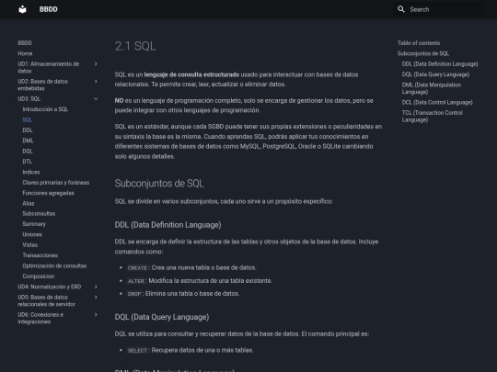Open UD6: Conexiones e integraciones section
The width and height of the screenshot is (497, 372).
coord(40,318)
